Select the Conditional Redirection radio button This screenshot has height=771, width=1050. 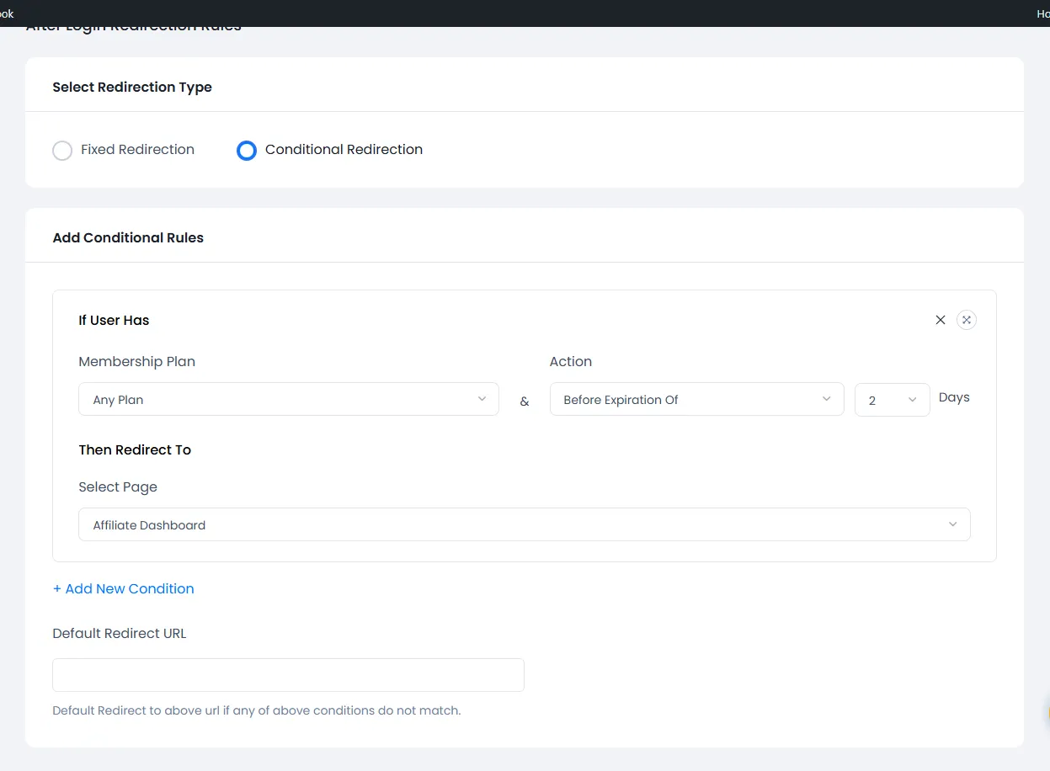coord(246,151)
